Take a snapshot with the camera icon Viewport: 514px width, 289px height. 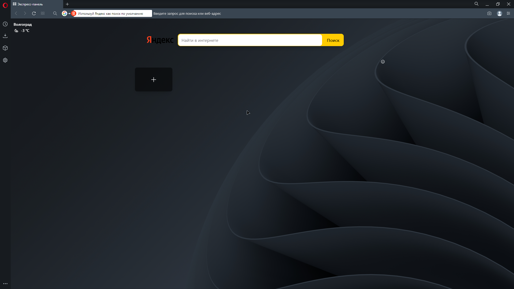click(x=489, y=13)
